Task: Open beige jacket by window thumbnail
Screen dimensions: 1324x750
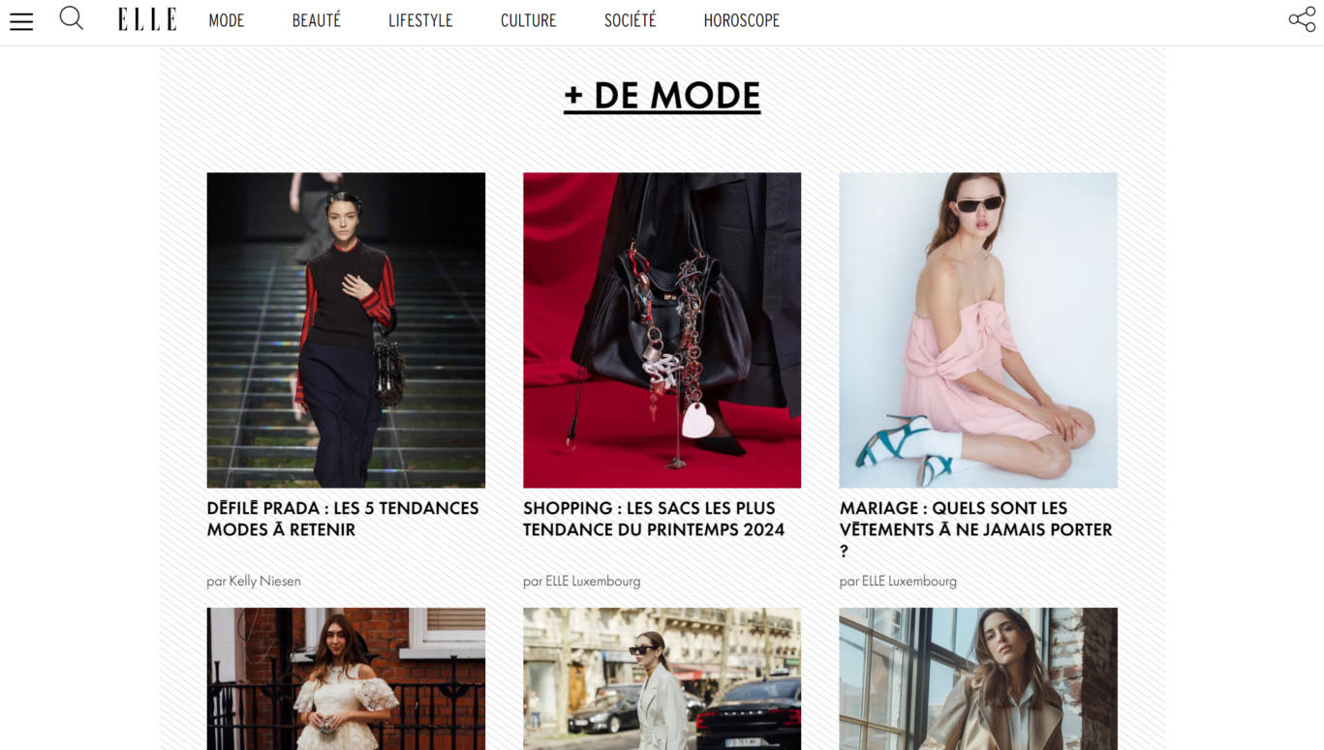Action: pyautogui.click(x=978, y=678)
